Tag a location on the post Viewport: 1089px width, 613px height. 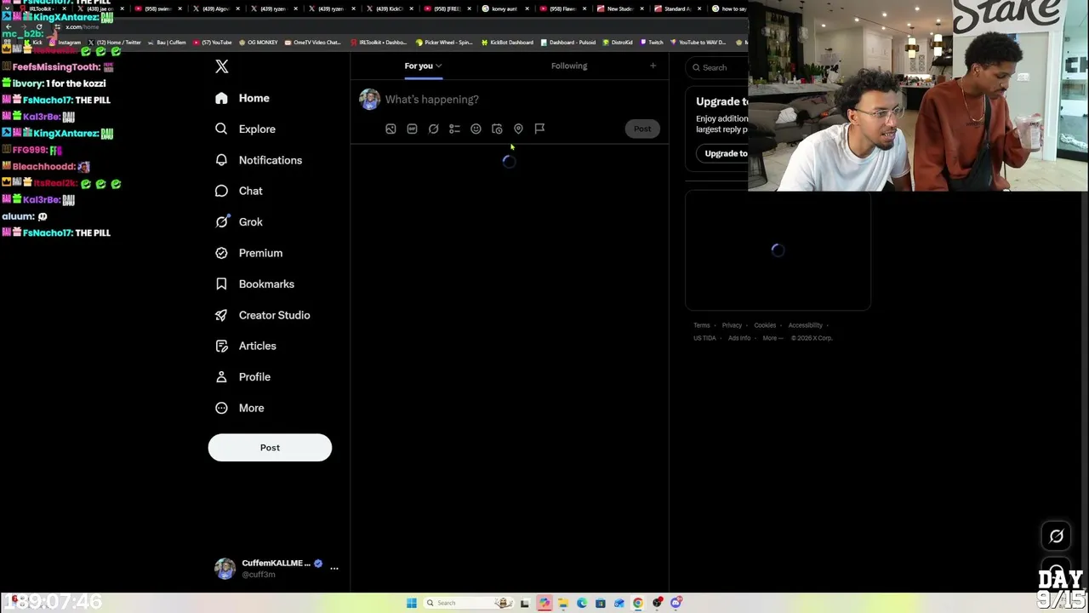(518, 129)
